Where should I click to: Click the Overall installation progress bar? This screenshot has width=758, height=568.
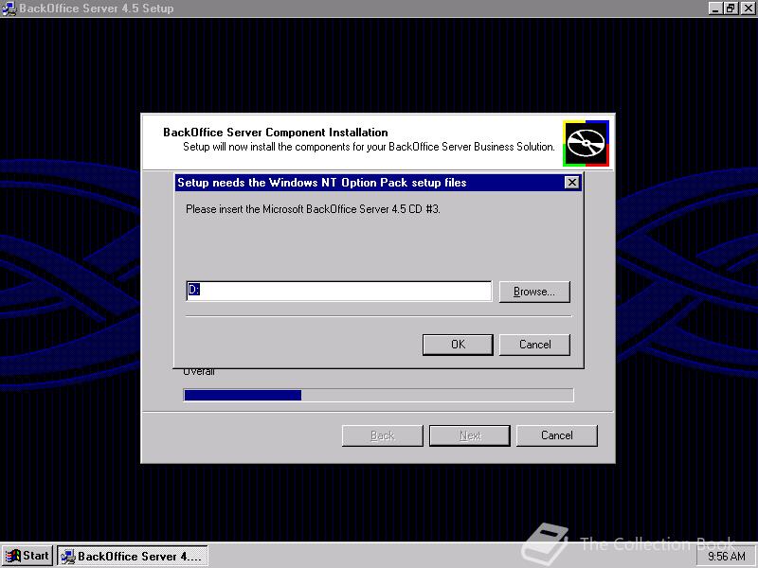click(x=378, y=395)
